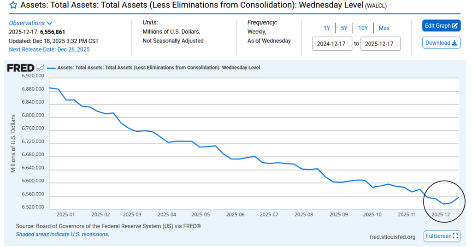Click the favorite star icon beside title
The image size is (472, 247).
(13, 5)
